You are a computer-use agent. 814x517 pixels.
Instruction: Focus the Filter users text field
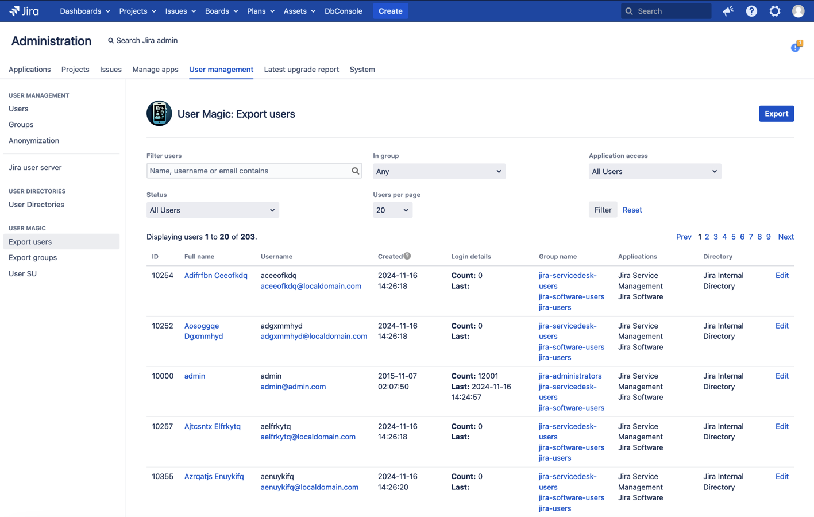[248, 171]
